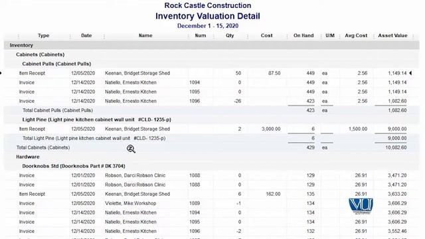Click the Doorknobs Std (Doorknobs Part # DK 3704) heading
The width and height of the screenshot is (425, 239).
click(74, 166)
